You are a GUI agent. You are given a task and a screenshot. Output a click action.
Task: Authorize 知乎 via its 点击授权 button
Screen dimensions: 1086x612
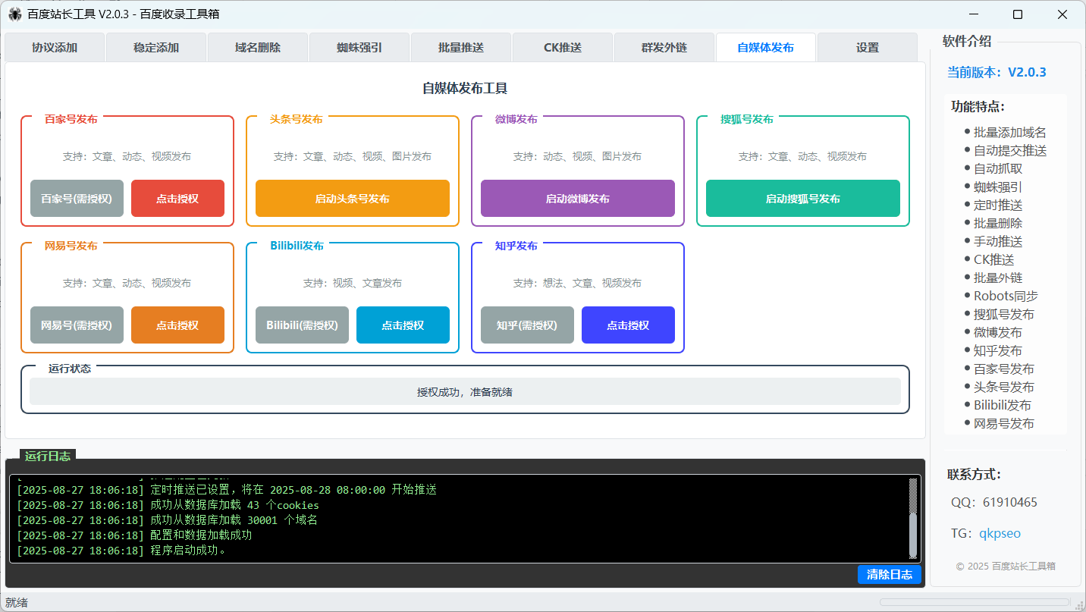coord(628,325)
